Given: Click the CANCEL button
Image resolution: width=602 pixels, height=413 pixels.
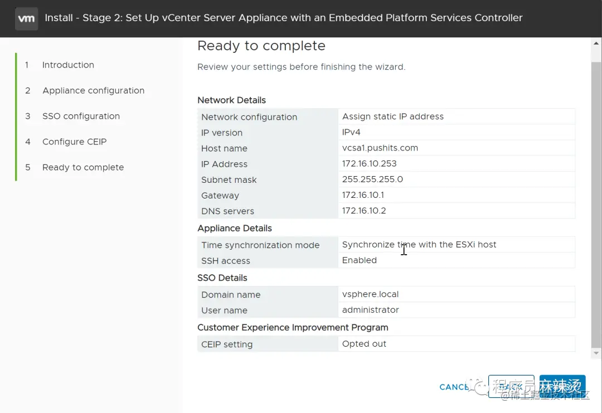Looking at the screenshot, I should [456, 387].
